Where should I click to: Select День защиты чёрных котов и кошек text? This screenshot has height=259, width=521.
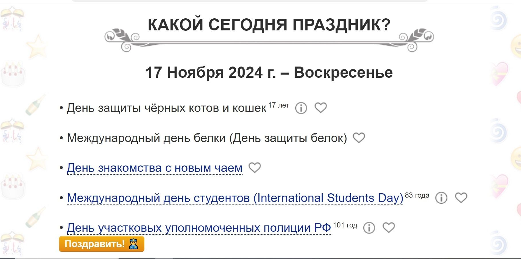(166, 108)
